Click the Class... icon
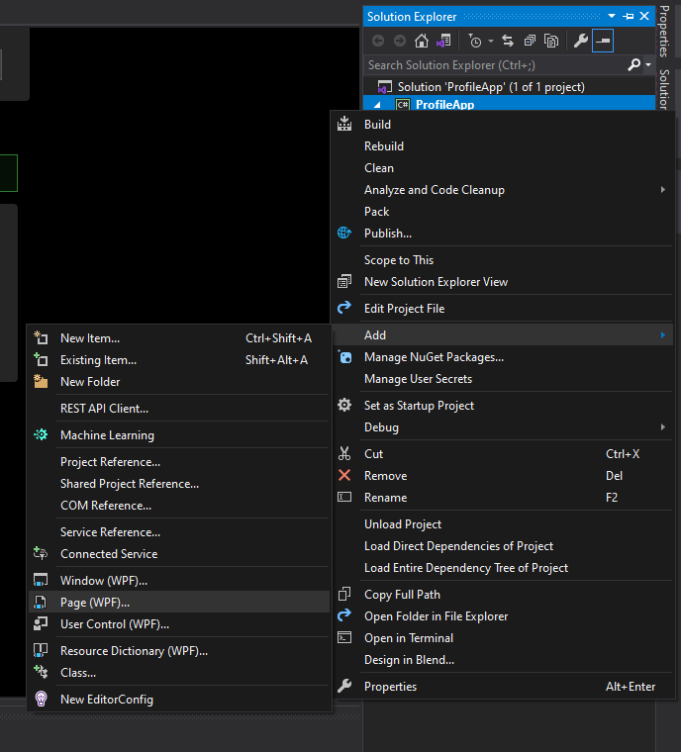This screenshot has height=752, width=681. pyautogui.click(x=41, y=673)
